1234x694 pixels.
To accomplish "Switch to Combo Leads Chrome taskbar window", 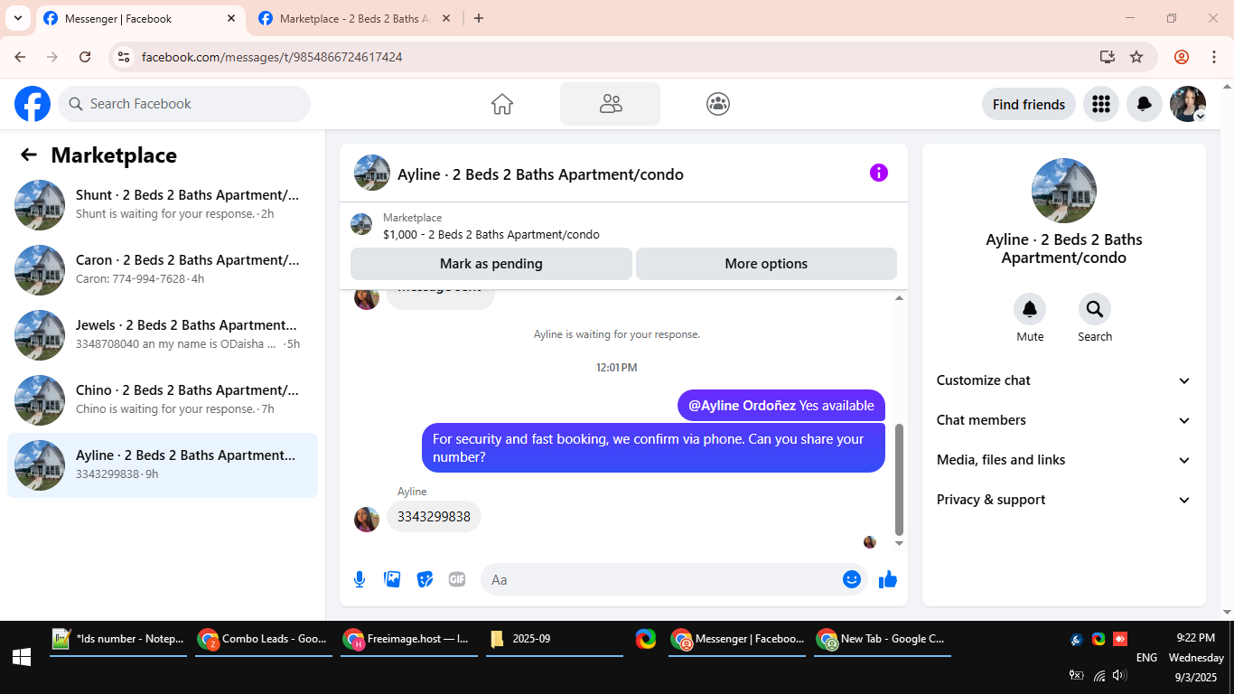I will pos(264,639).
